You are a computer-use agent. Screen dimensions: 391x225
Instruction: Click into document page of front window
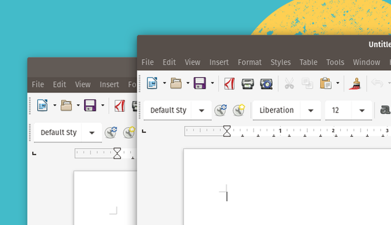[x=288, y=187]
